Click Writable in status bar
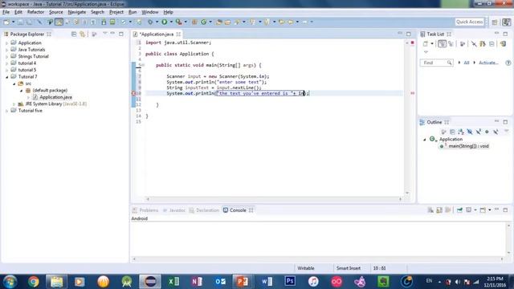 point(305,268)
